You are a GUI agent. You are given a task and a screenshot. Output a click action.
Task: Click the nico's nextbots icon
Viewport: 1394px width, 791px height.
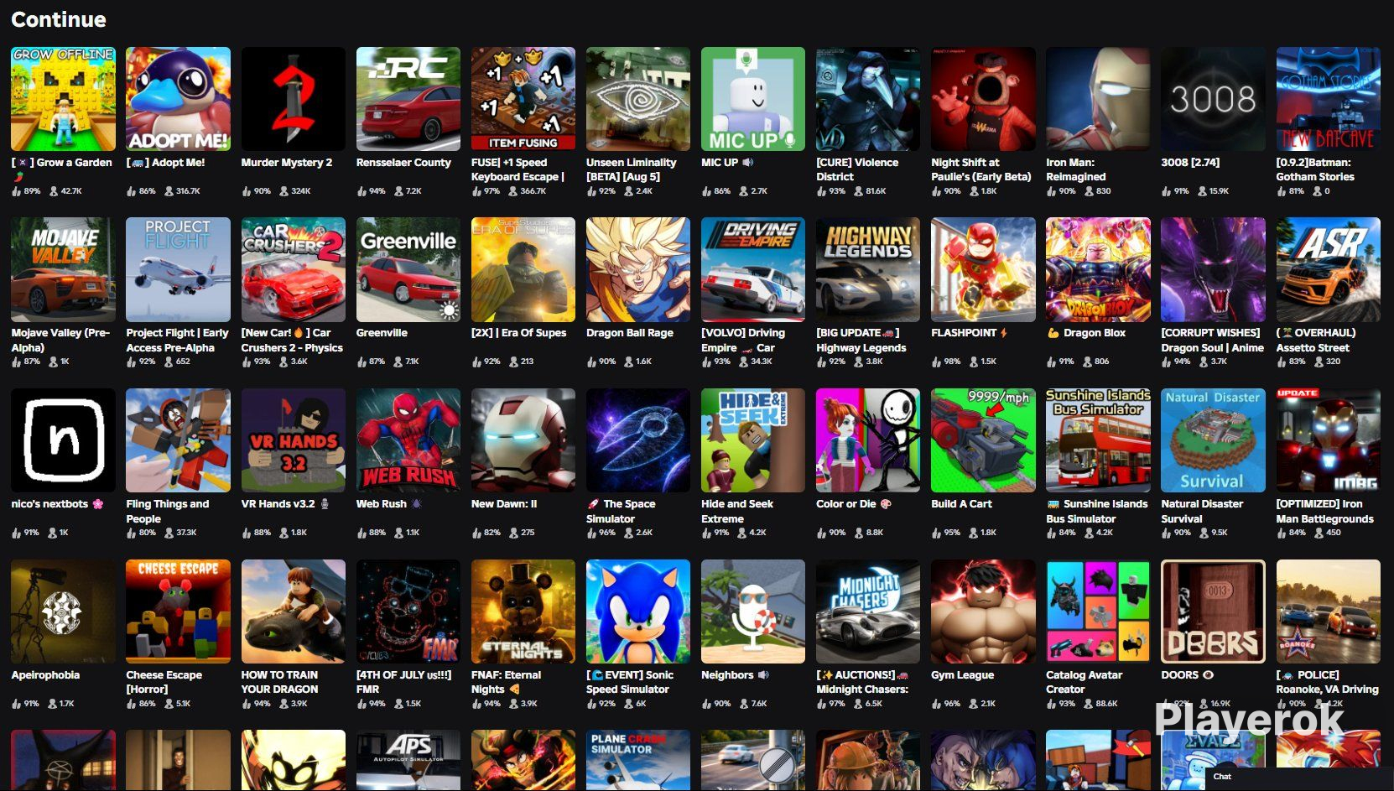(x=63, y=440)
